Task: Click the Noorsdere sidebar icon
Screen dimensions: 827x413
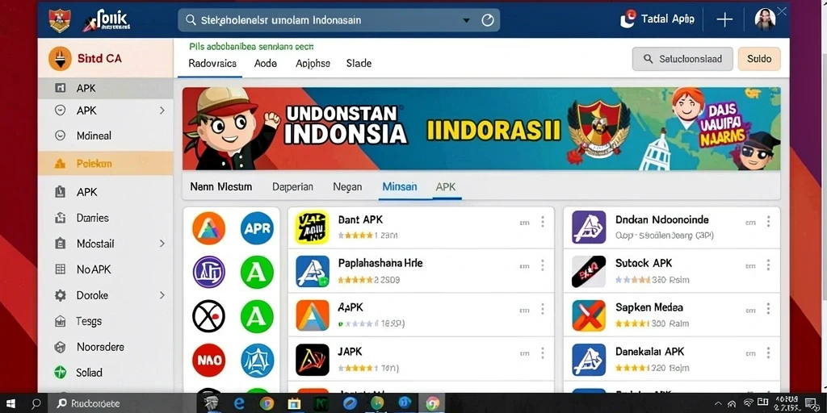Action: [60, 347]
